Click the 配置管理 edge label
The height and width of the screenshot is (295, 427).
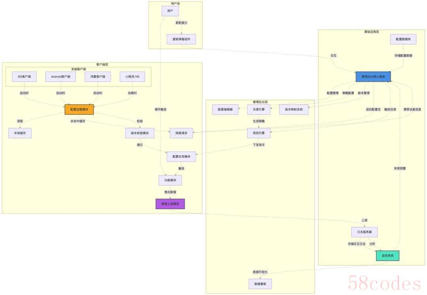333,93
